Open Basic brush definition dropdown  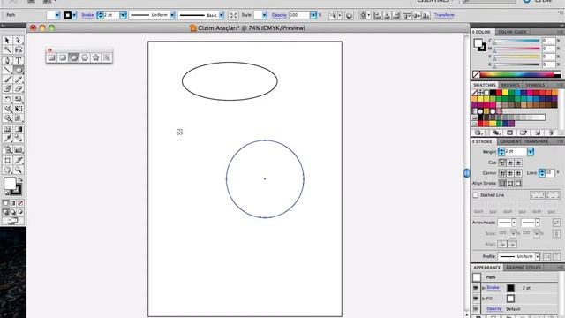point(222,15)
